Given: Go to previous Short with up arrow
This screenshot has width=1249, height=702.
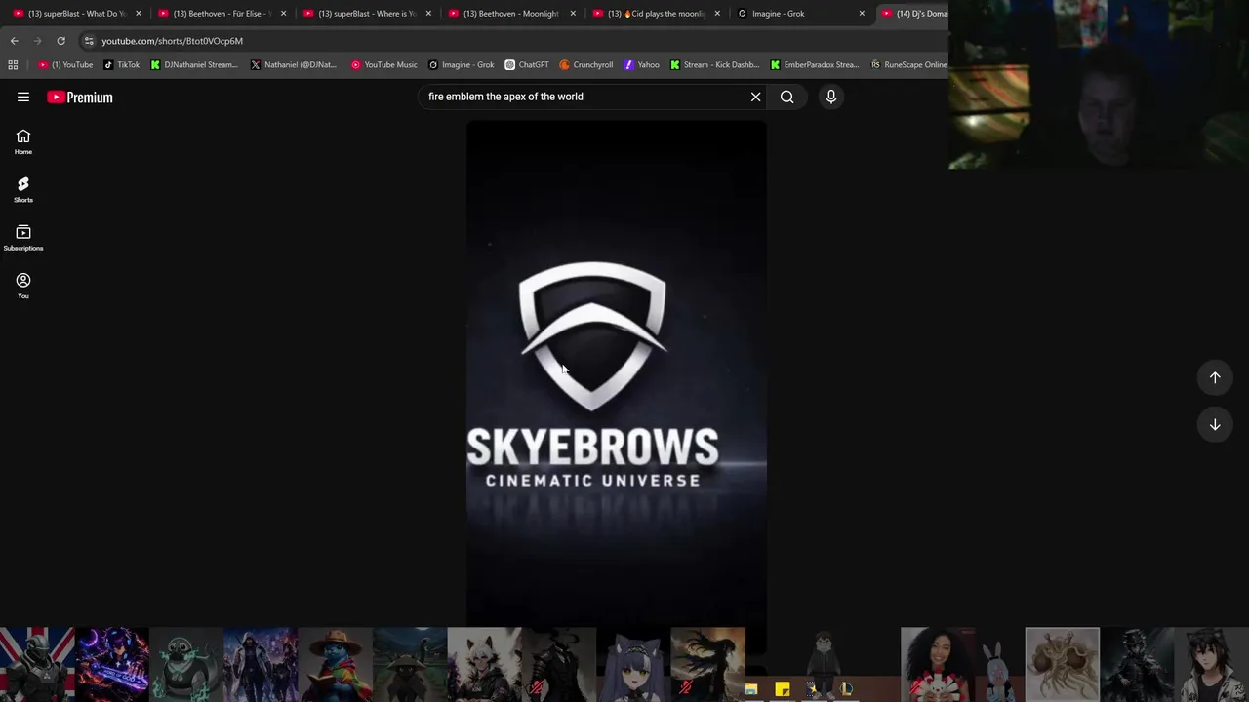Looking at the screenshot, I should pos(1215,377).
